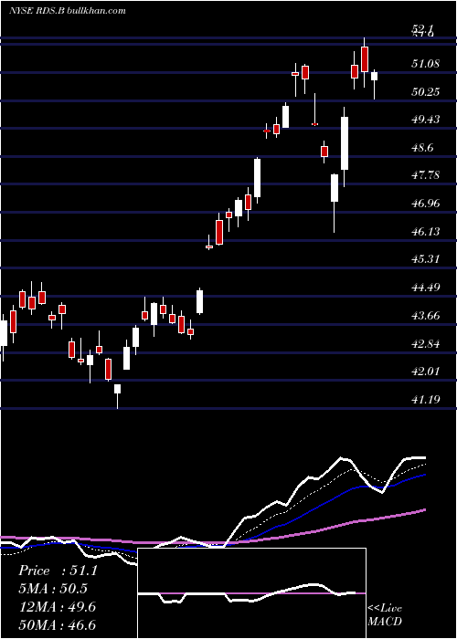The image size is (457, 639).
Task: Click the 50MA : 46.6 readout
Action: coord(57,624)
